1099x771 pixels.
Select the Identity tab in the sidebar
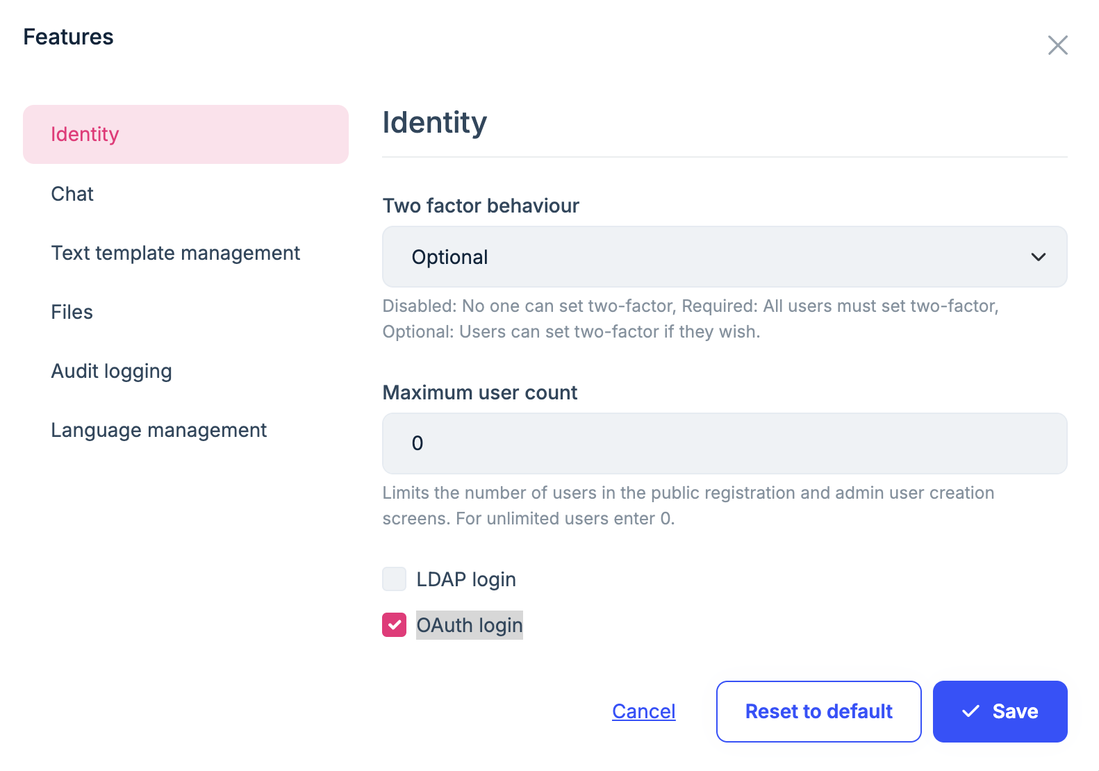point(185,134)
